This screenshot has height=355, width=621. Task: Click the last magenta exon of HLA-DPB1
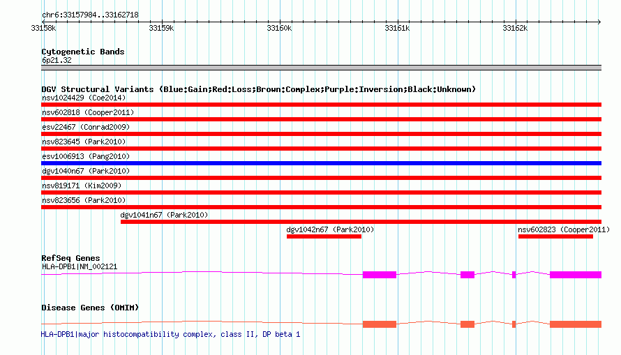pyautogui.click(x=576, y=275)
